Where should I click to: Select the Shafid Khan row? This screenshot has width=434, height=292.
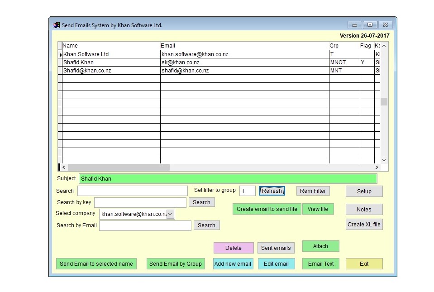[110, 62]
